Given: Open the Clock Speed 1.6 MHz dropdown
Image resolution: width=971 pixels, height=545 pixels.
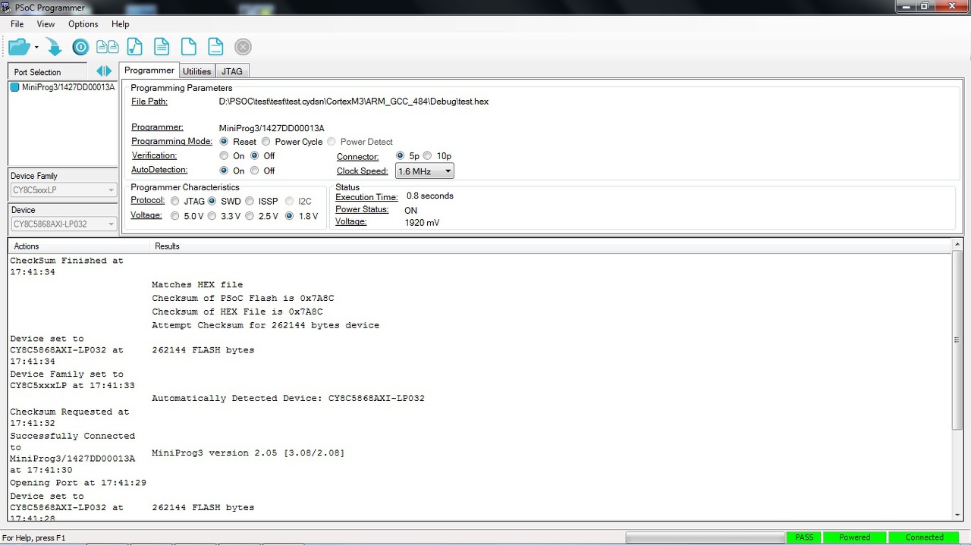Looking at the screenshot, I should [x=425, y=171].
